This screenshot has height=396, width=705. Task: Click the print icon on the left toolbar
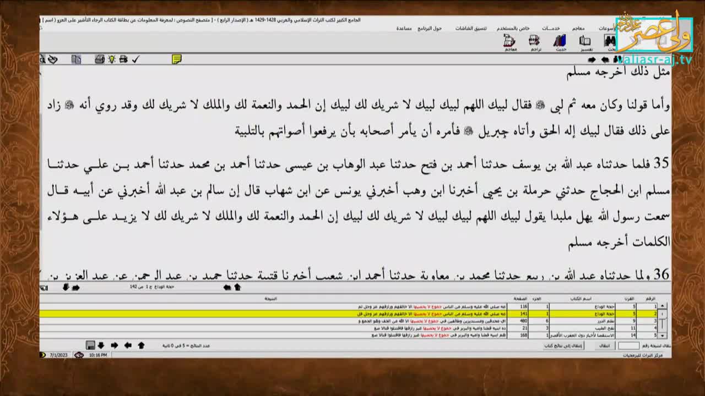pyautogui.click(x=100, y=59)
